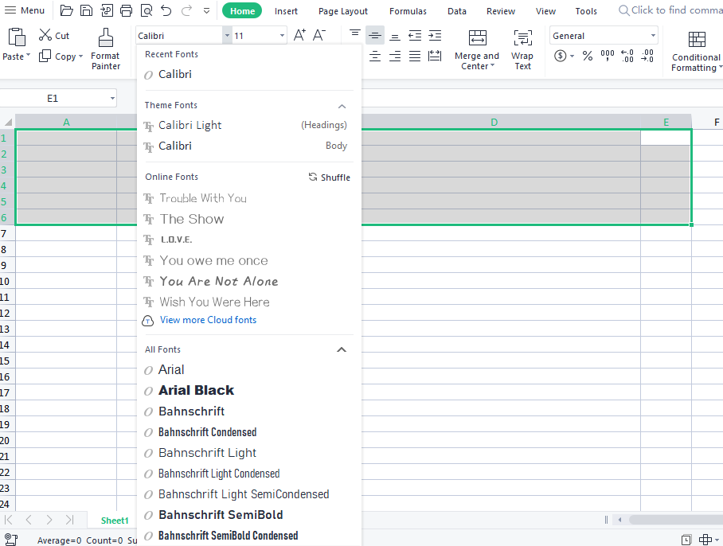Apply percent style formatting
Viewport: 723px width, 546px height.
[x=587, y=56]
